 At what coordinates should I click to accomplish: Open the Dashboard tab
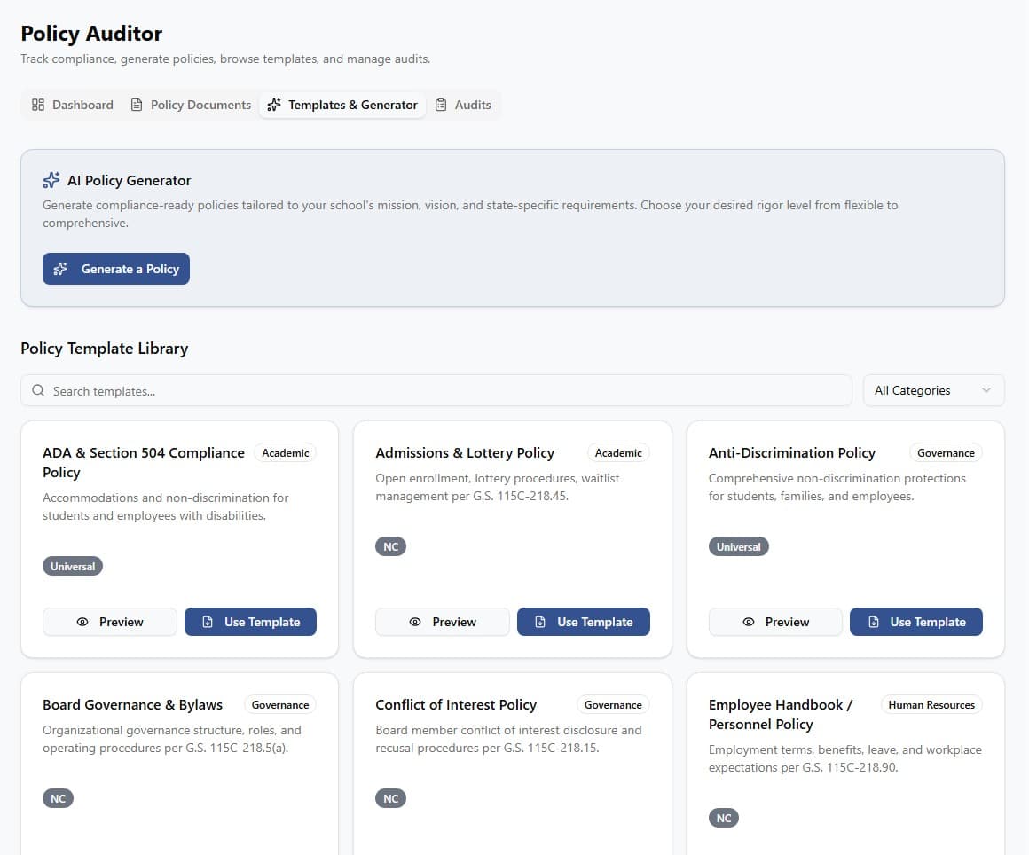[72, 105]
